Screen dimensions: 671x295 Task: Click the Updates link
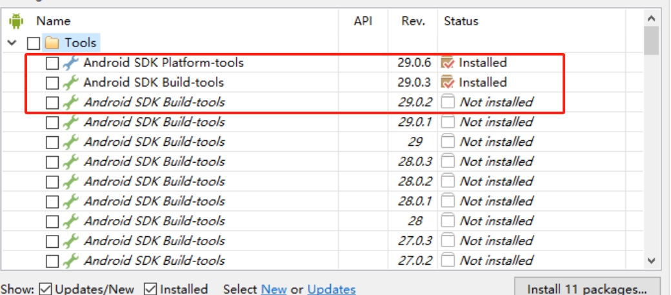(x=332, y=289)
